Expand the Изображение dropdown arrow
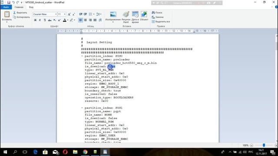Image resolution: width=278 pixels, height=156 pixels. pos(113,22)
